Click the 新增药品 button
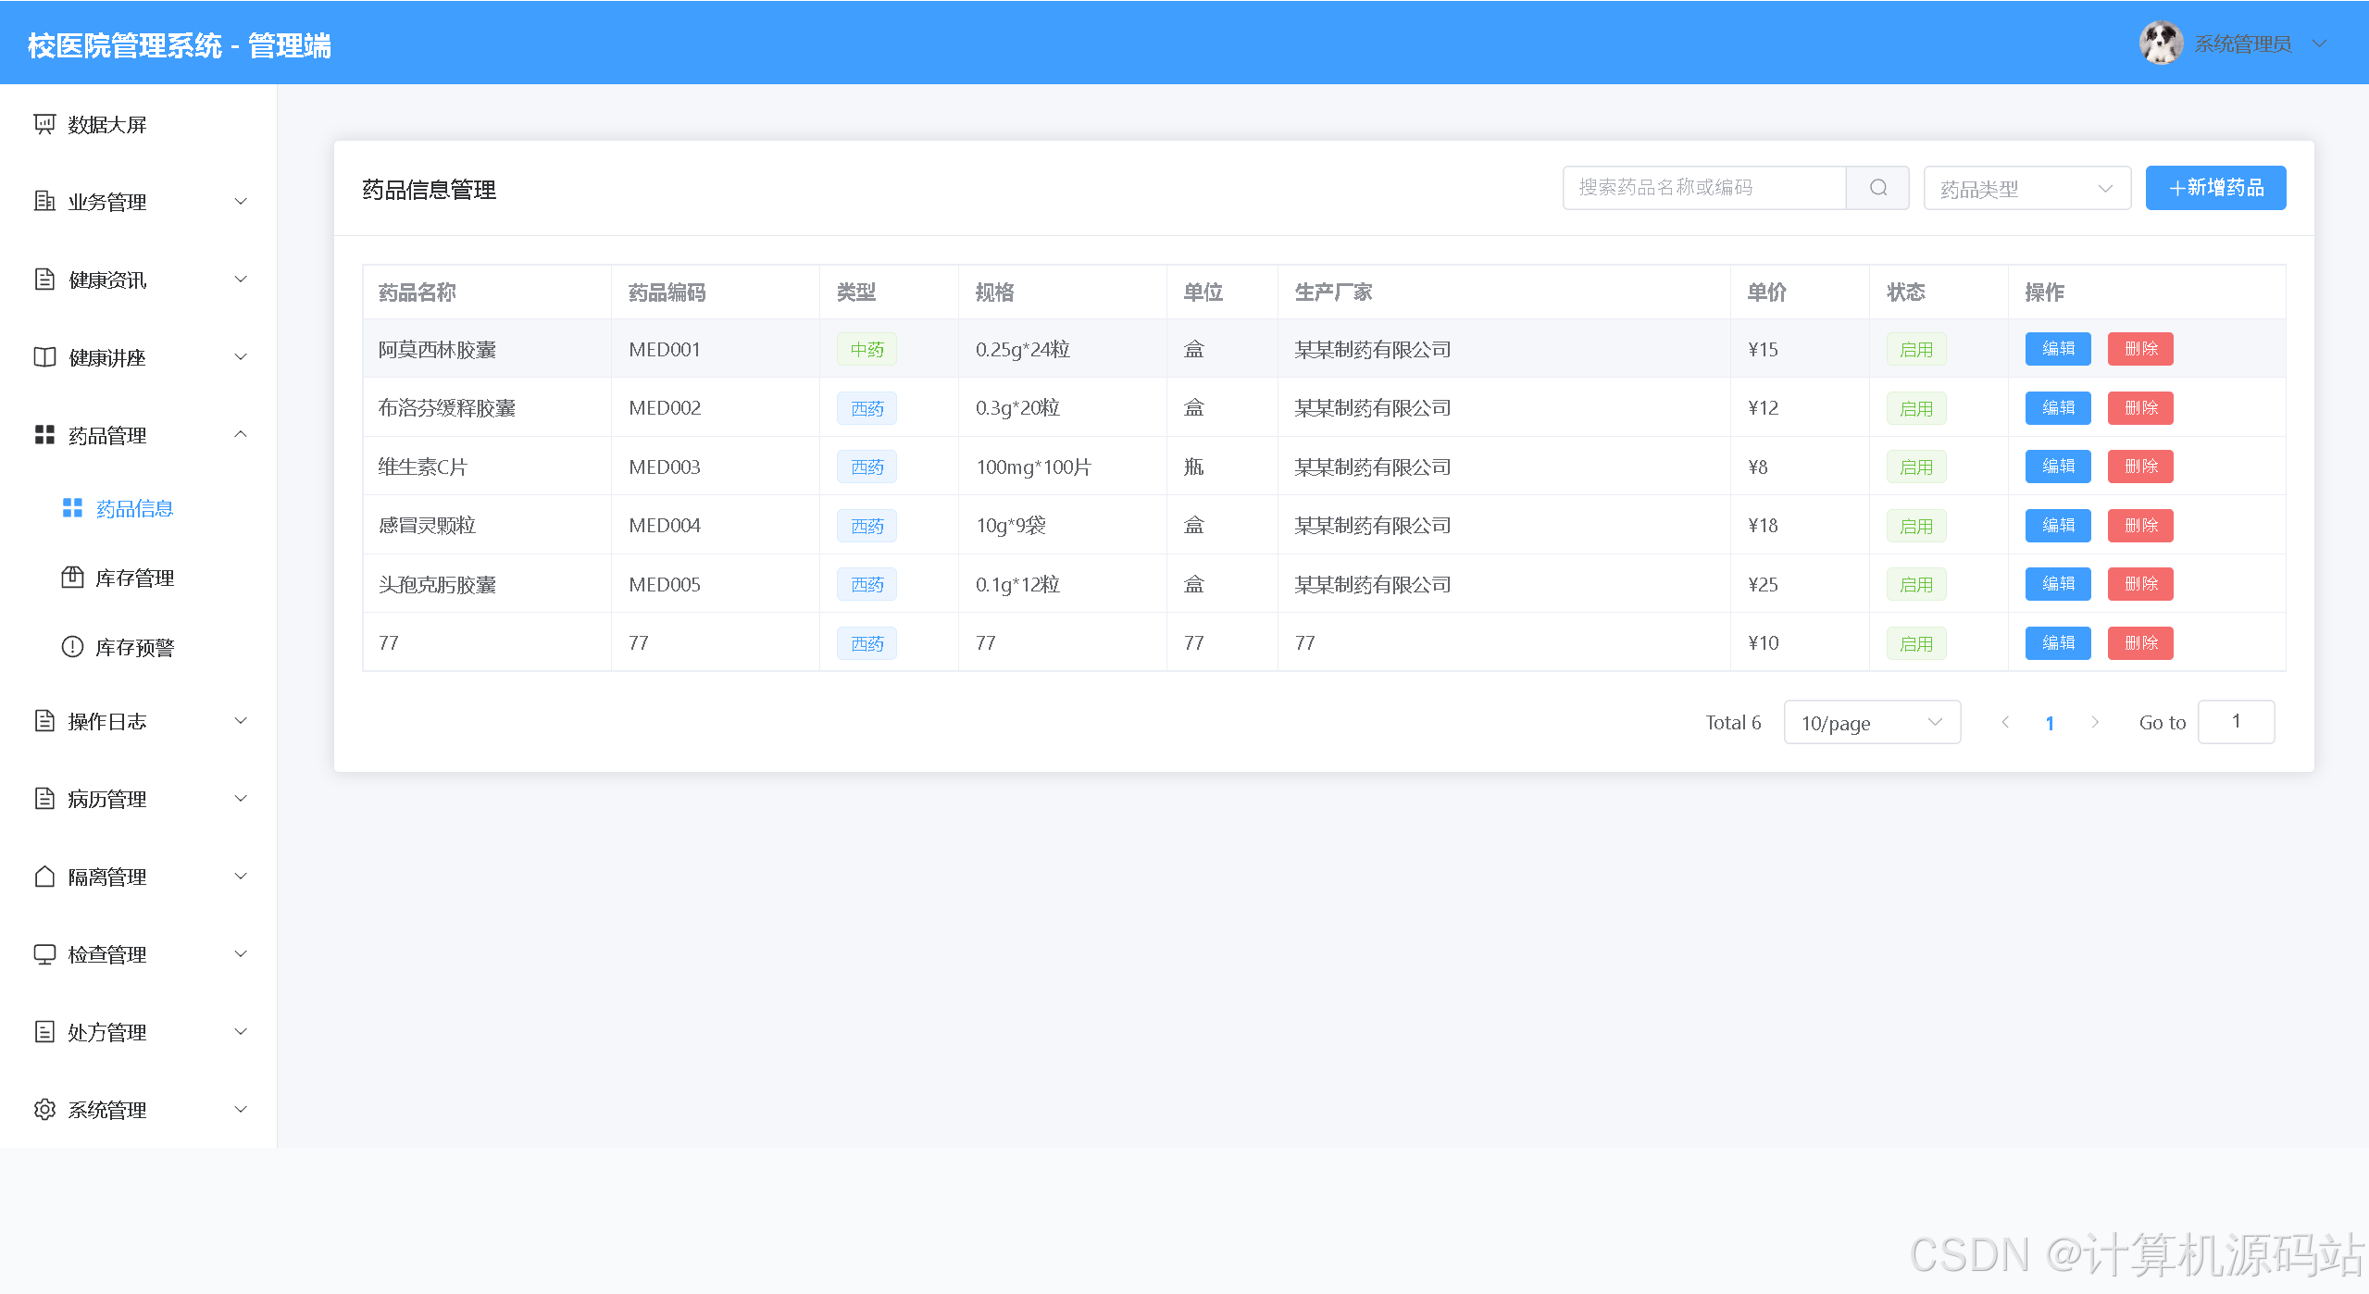 (2215, 188)
